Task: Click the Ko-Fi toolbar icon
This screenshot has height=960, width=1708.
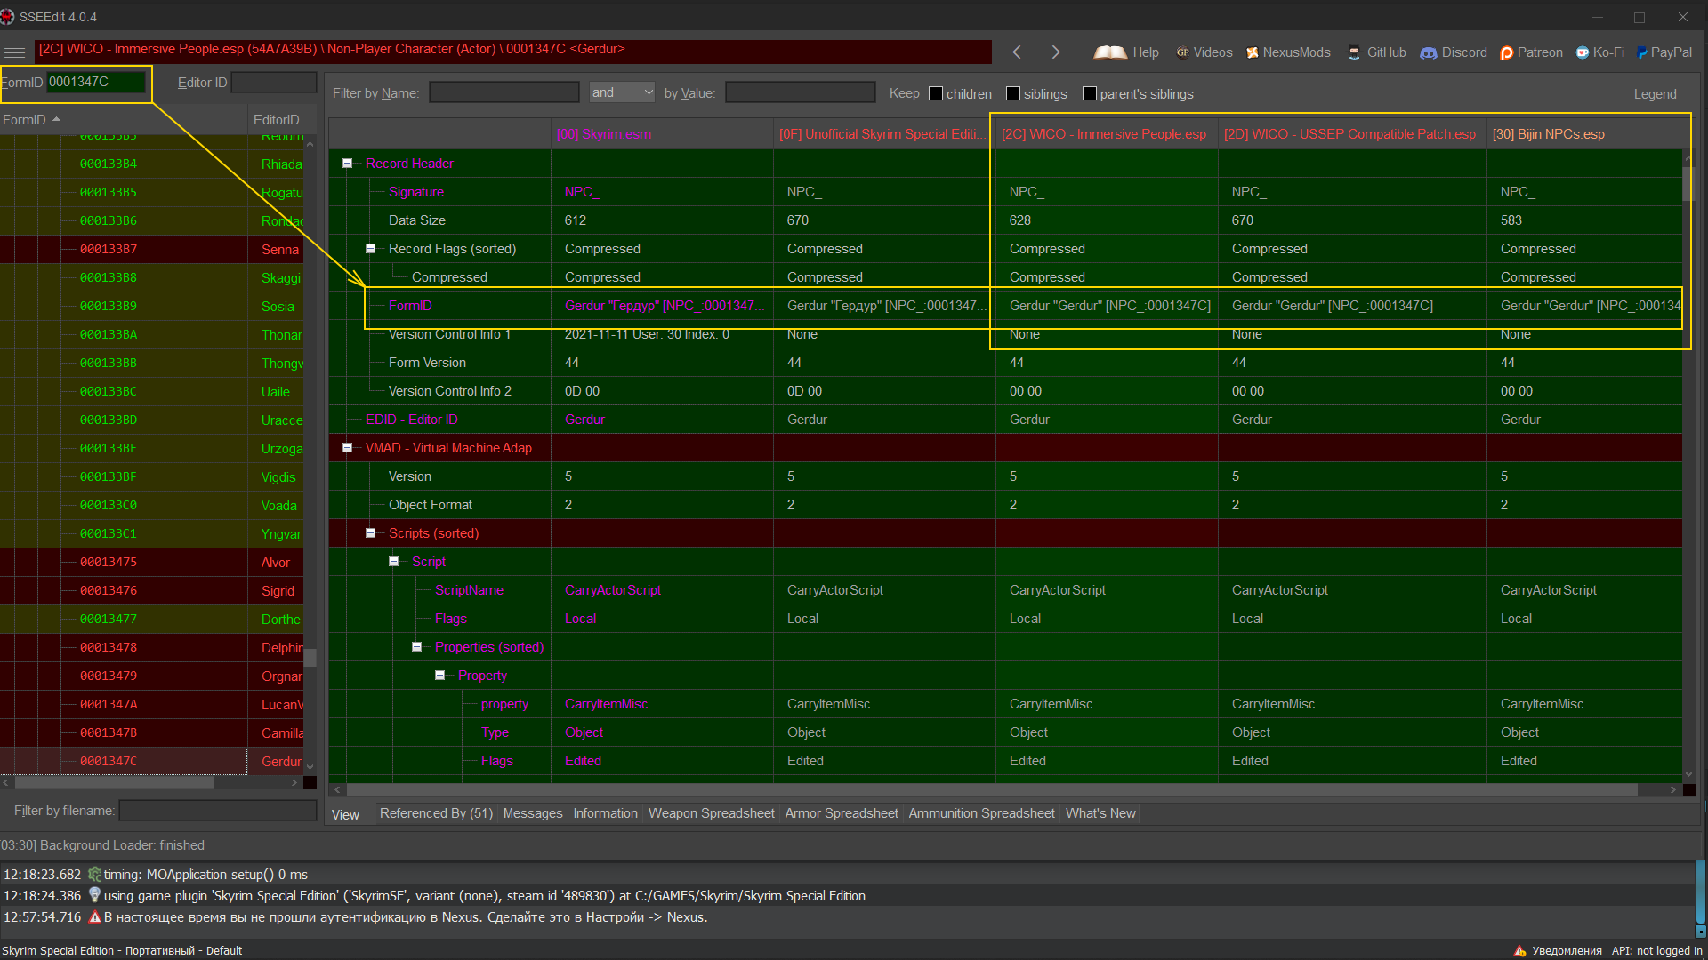Action: point(1583,52)
